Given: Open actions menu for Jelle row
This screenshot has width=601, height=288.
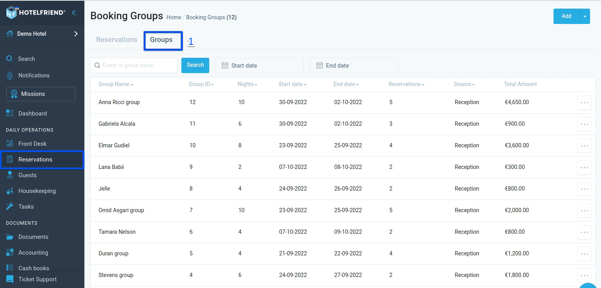Looking at the screenshot, I should (x=584, y=189).
